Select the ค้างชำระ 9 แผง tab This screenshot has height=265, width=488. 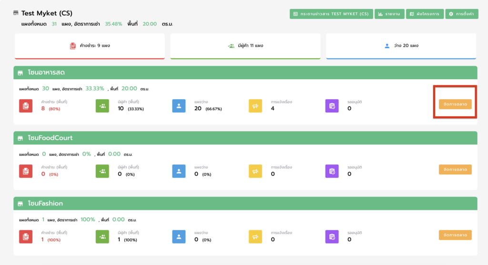pyautogui.click(x=90, y=46)
